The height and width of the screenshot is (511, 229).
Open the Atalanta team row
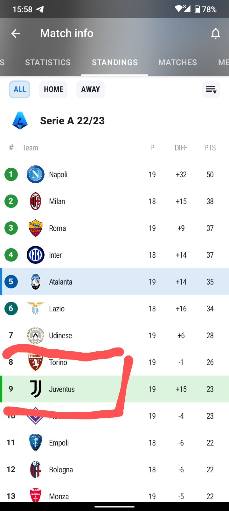pyautogui.click(x=114, y=282)
